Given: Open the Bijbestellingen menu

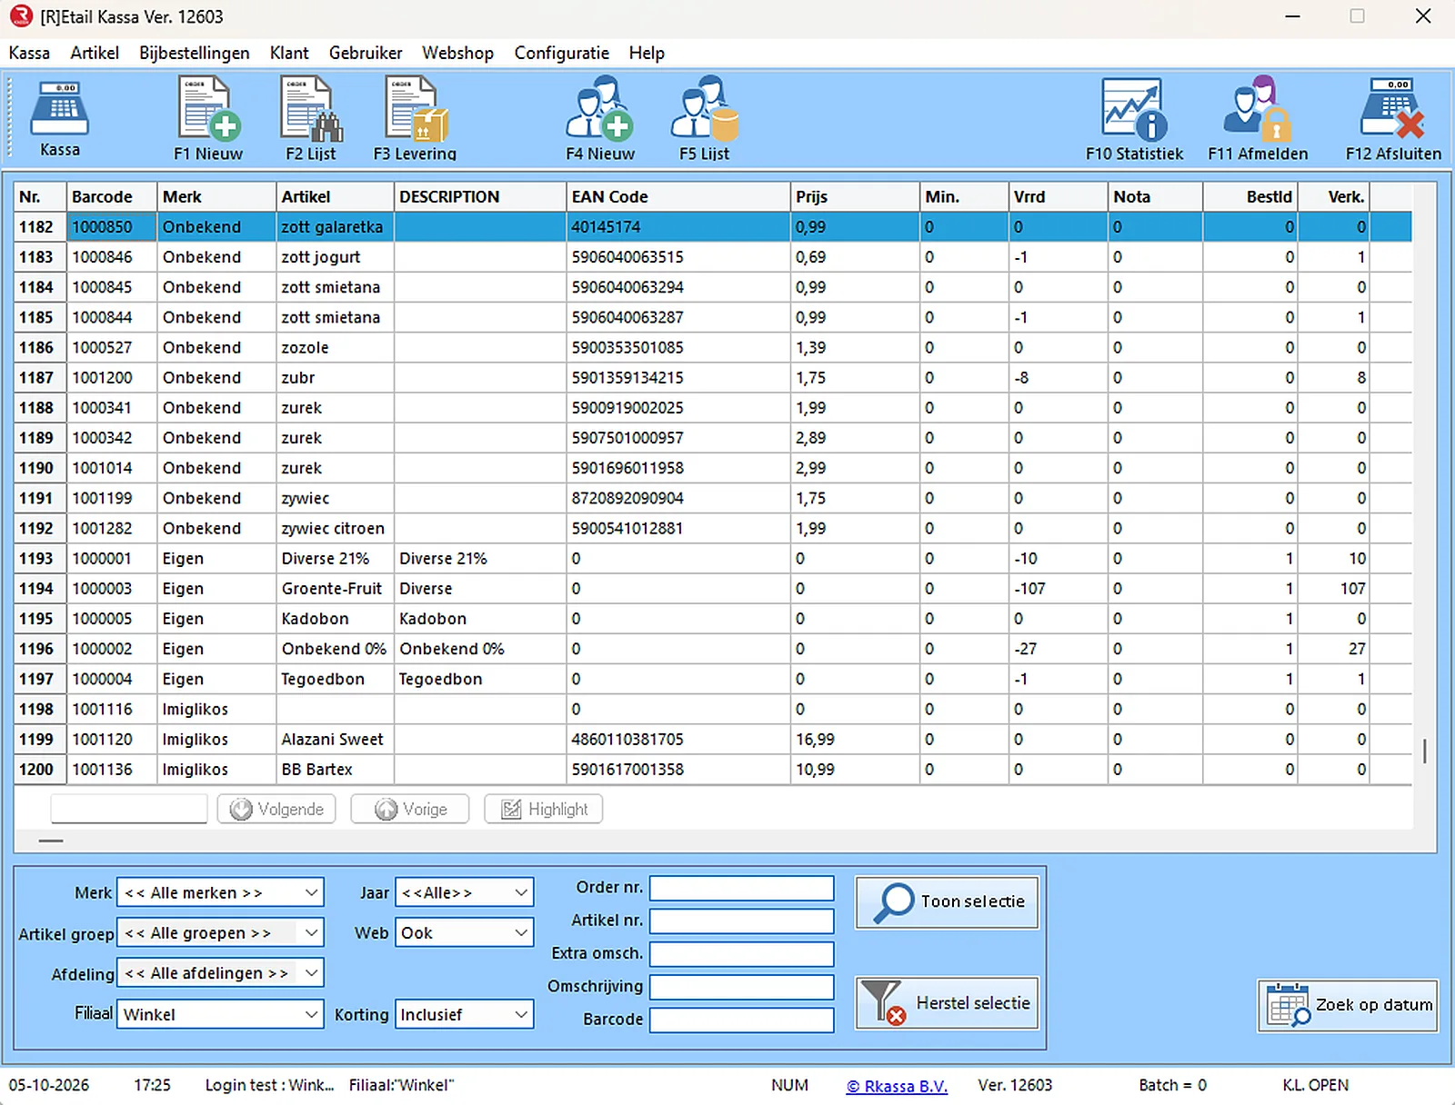Looking at the screenshot, I should point(195,53).
